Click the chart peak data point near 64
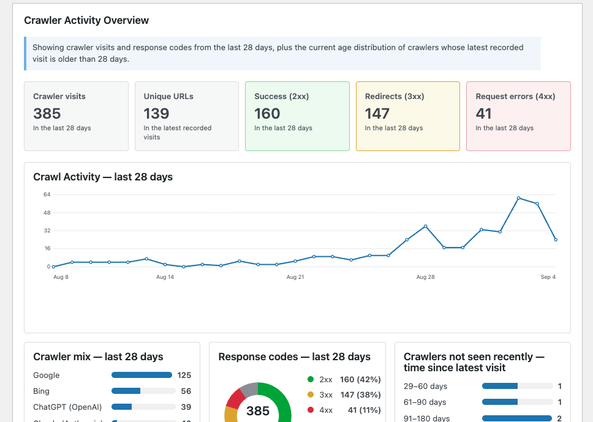 click(x=518, y=198)
